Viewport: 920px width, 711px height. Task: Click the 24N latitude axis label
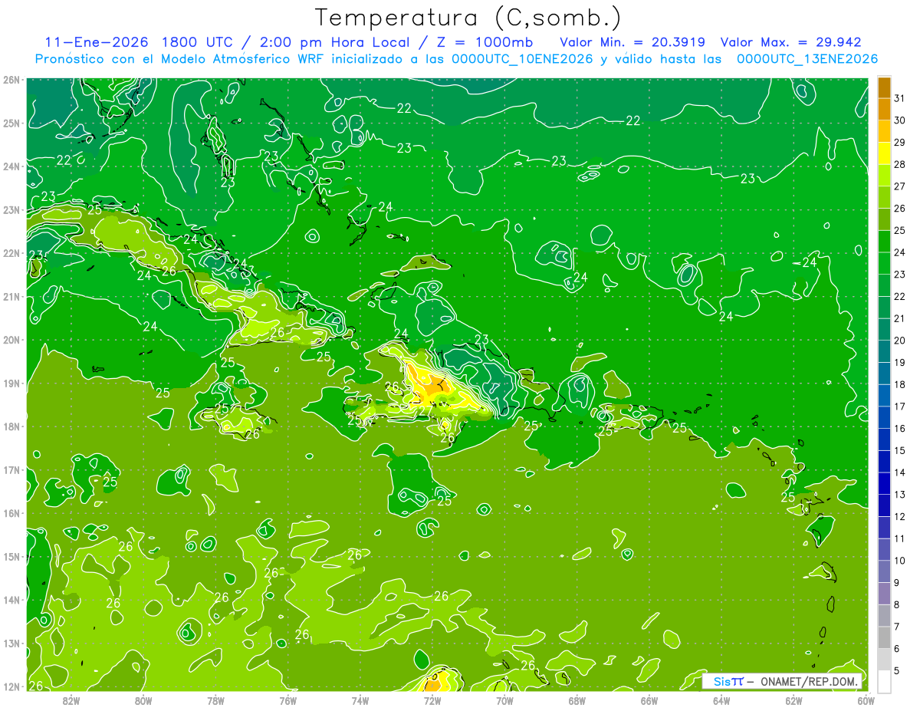point(11,166)
